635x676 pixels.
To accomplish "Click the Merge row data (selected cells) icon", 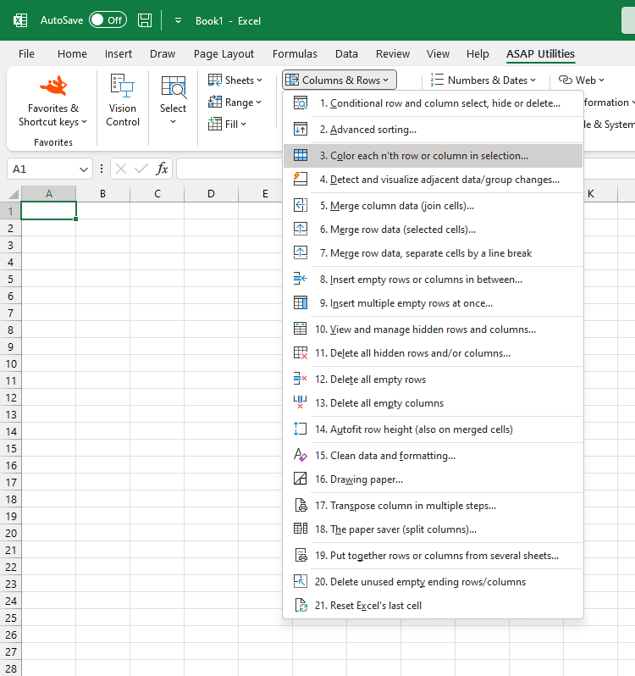I will tap(301, 230).
